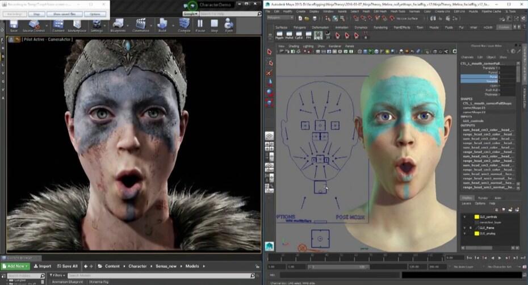The width and height of the screenshot is (528, 285).
Task: Switch to Rendering shelf tab in Maya
Action: tap(380, 27)
